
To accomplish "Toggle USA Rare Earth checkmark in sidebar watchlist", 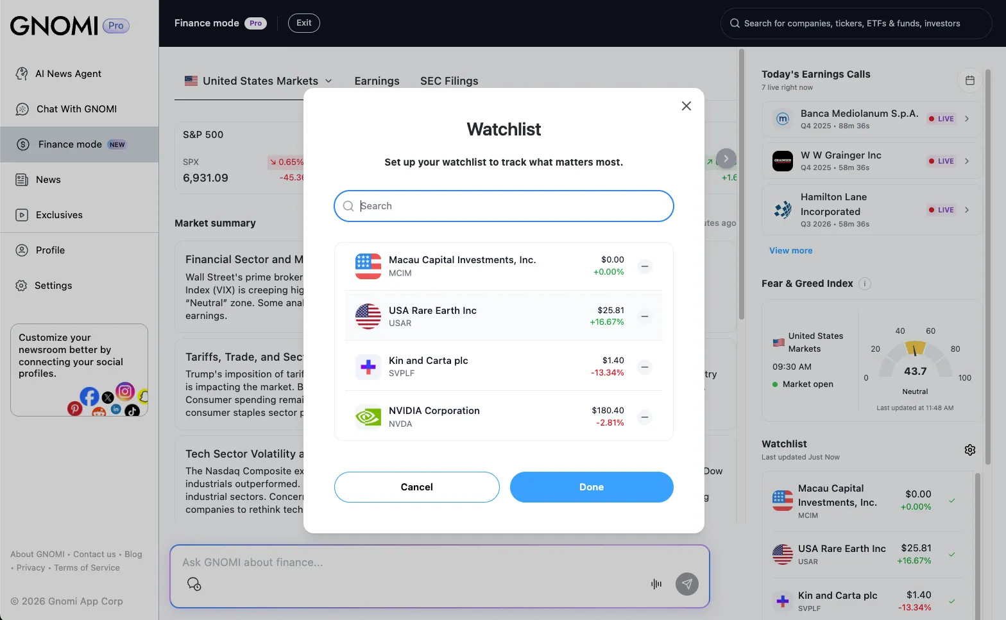I will pyautogui.click(x=952, y=555).
